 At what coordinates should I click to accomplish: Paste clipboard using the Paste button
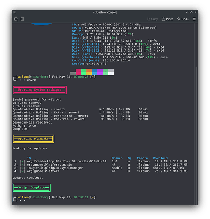(x=168, y=19)
